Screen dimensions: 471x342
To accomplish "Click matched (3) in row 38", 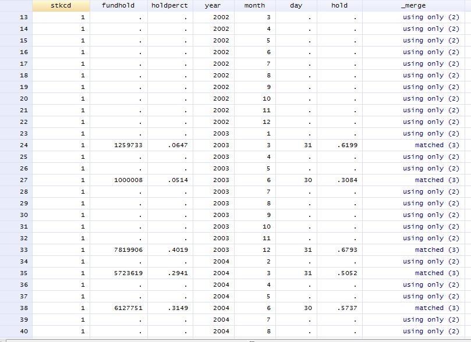I will 437,308.
